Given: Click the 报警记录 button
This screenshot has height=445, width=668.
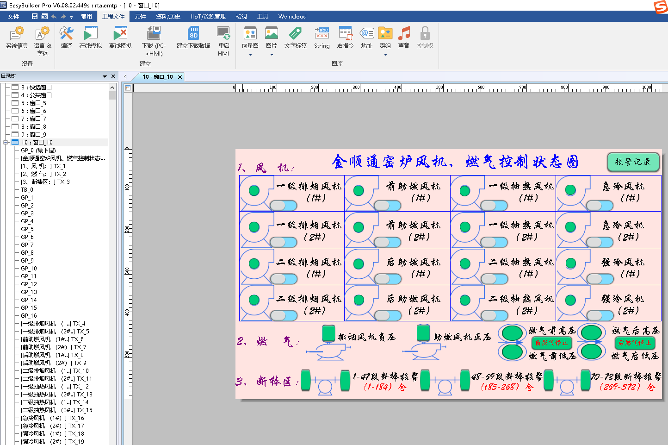Looking at the screenshot, I should coord(632,162).
